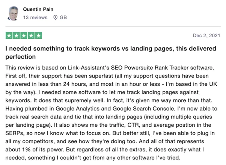Click the Dec 2, 2021 review date

tap(206, 35)
